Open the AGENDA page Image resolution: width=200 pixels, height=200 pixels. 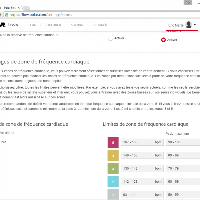77,25
